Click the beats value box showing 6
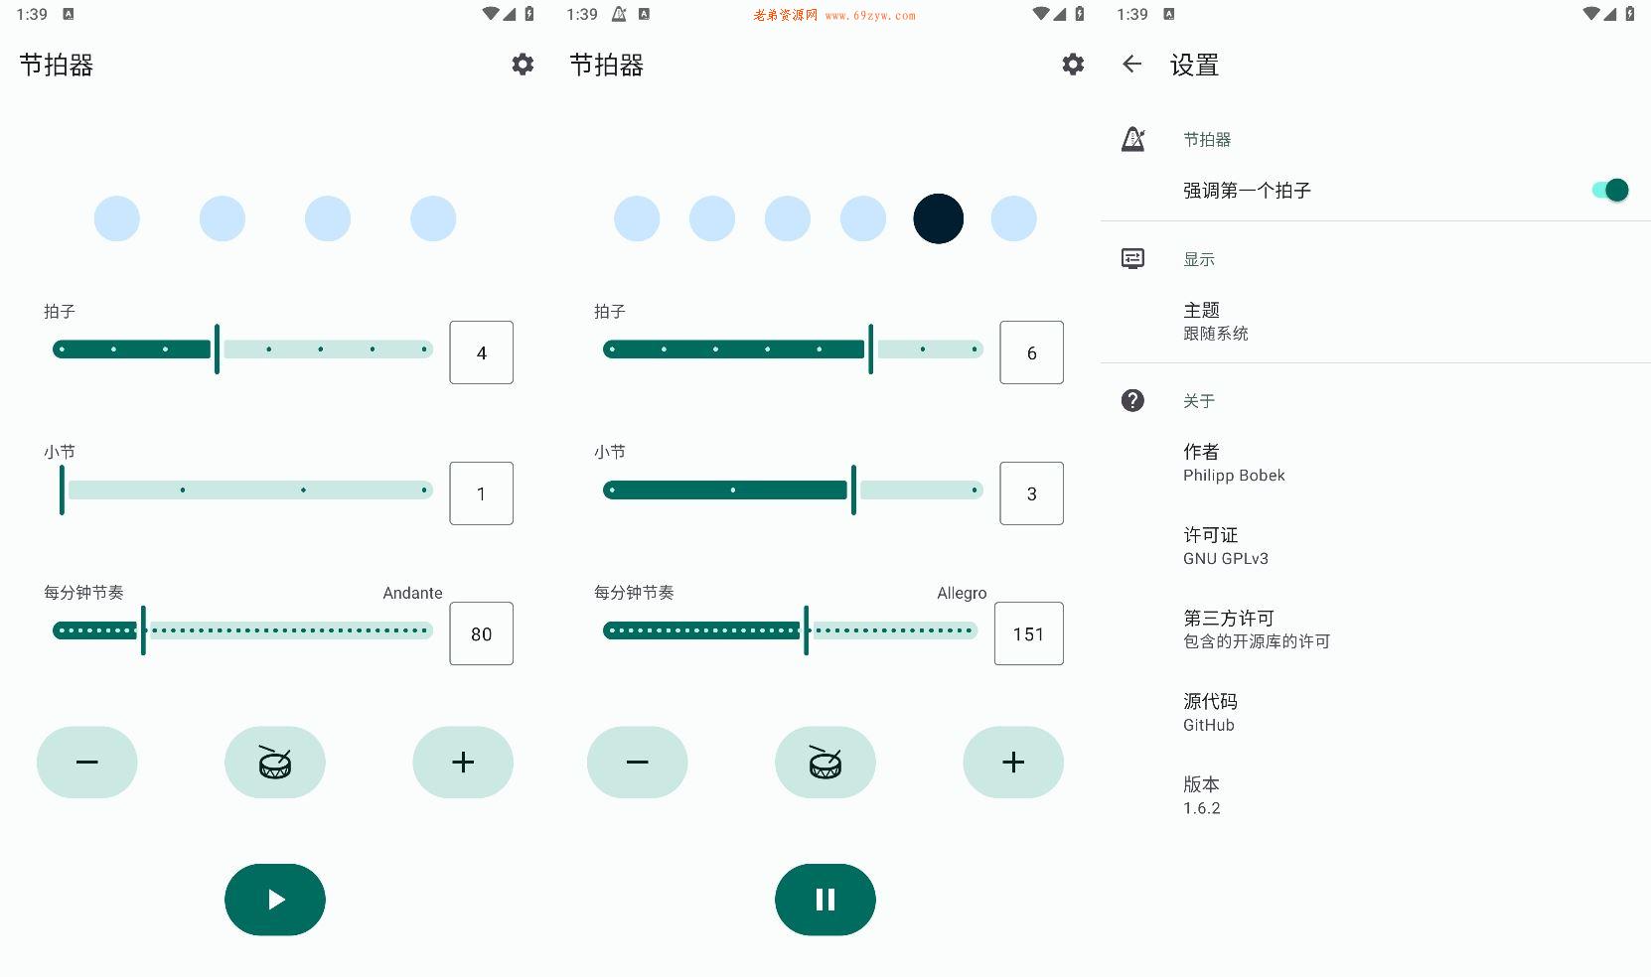Viewport: 1651px width, 977px height. [x=1031, y=352]
